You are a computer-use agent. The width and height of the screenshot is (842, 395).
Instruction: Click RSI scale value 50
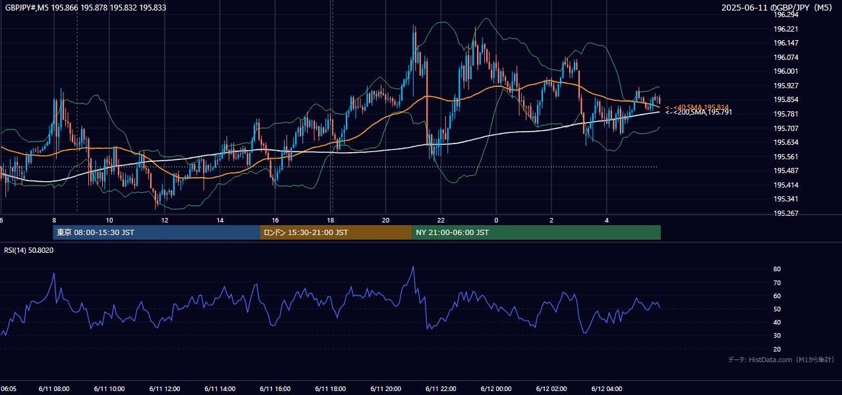tap(777, 309)
